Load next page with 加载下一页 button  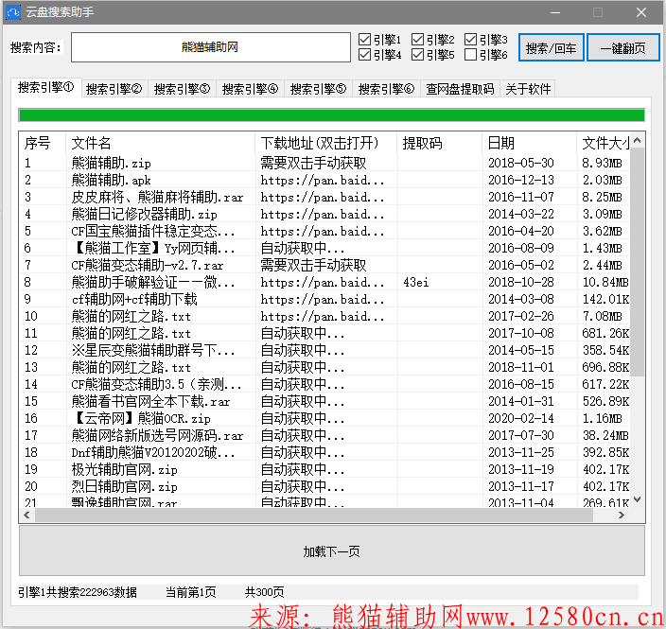[x=331, y=551]
